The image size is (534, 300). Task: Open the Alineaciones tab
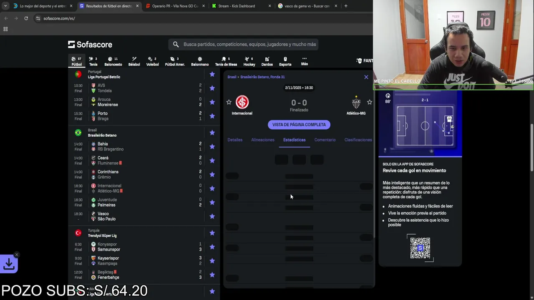[x=263, y=140]
